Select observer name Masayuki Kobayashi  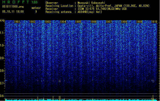click(91, 3)
